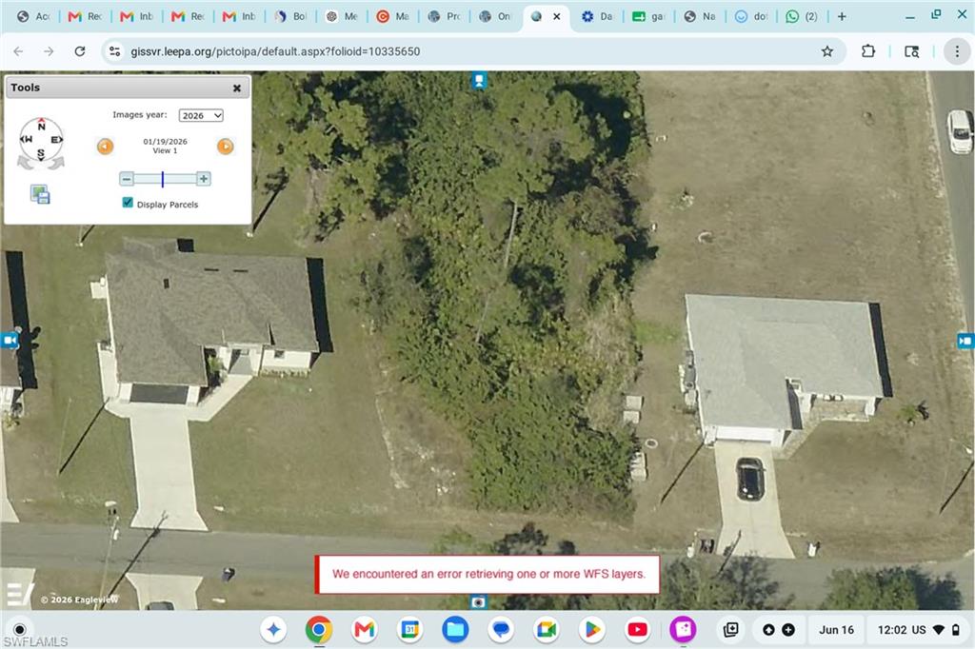The width and height of the screenshot is (975, 649).
Task: Open a new tab with plus button
Action: (x=842, y=17)
